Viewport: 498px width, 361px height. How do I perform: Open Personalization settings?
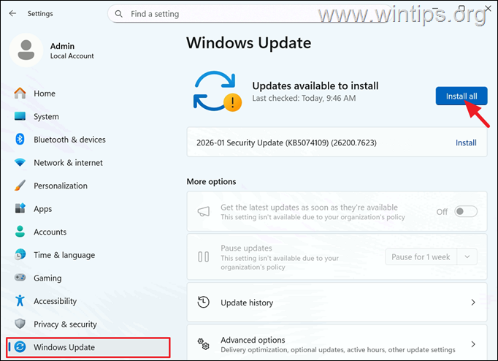[88, 186]
